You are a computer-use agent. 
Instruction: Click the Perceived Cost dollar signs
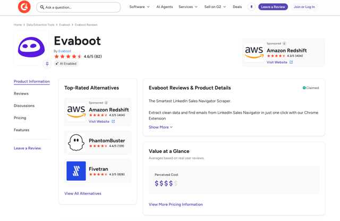pos(166,183)
